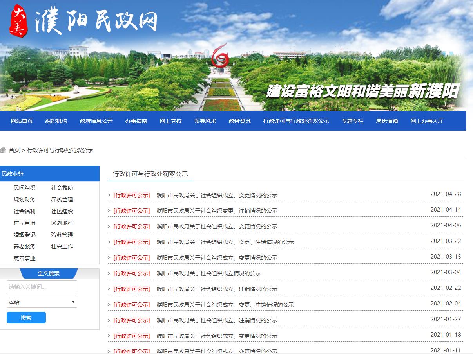Click the red 大美 seal emblem
The image size is (473, 354).
(20, 20)
